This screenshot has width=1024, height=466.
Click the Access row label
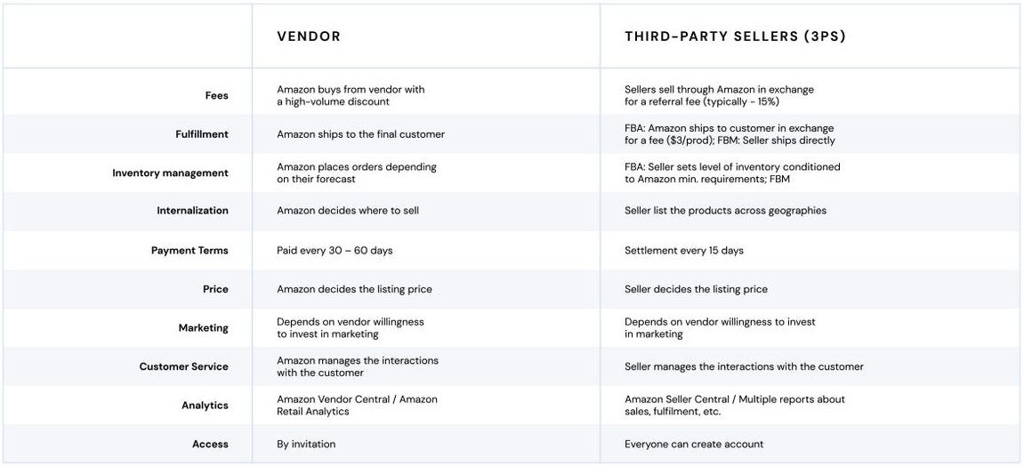(x=210, y=444)
